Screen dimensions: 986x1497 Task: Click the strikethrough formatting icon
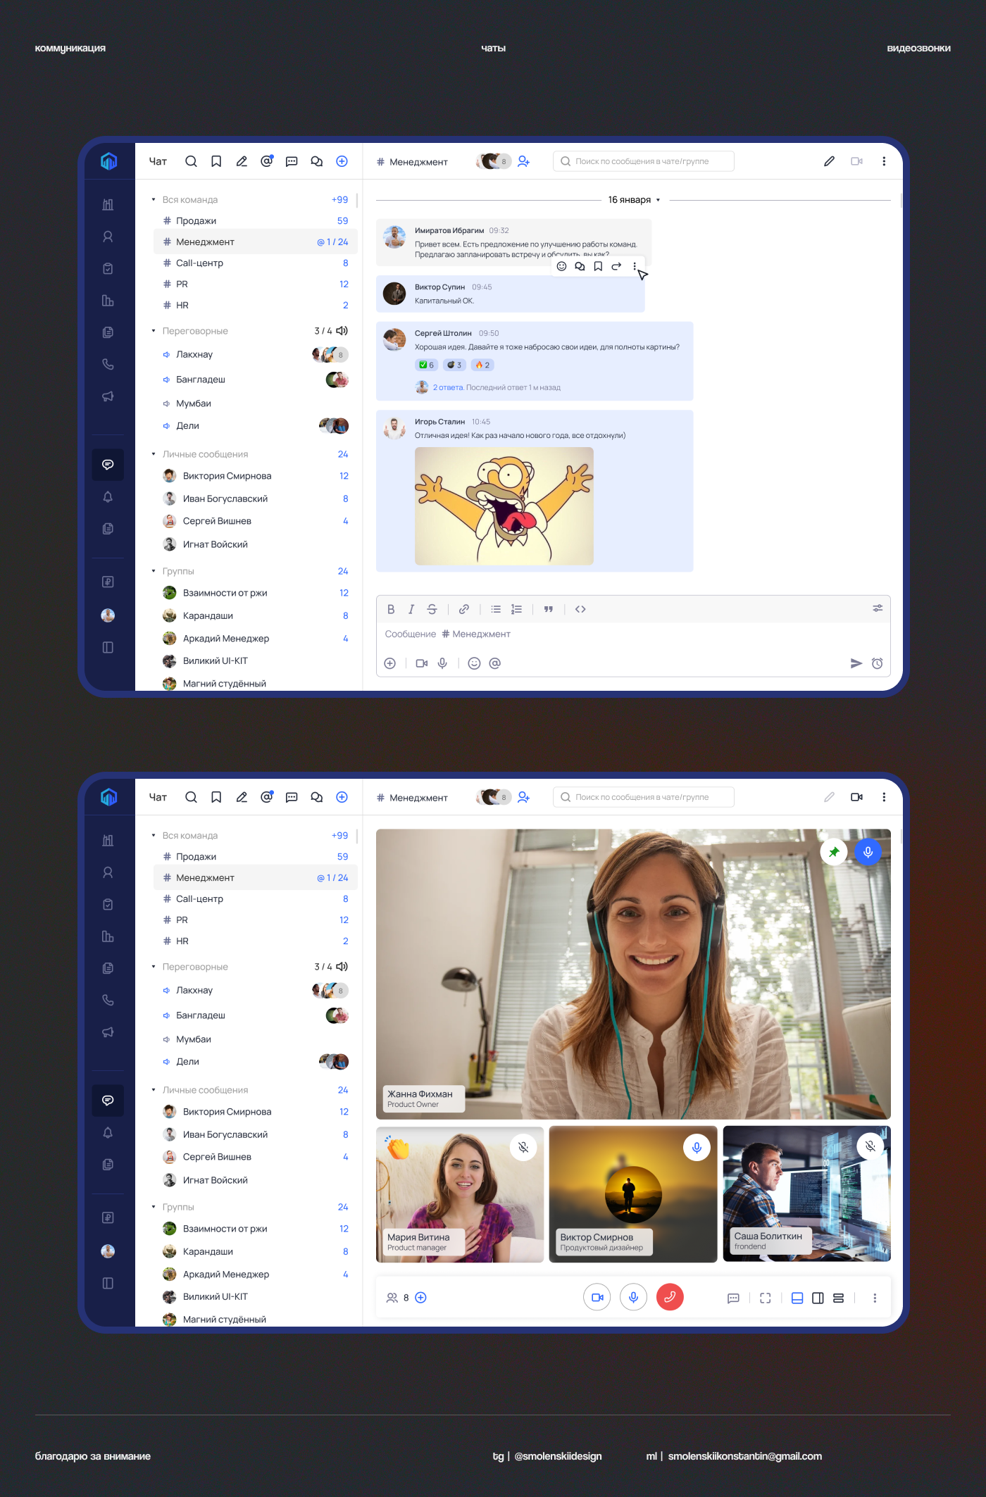(432, 609)
